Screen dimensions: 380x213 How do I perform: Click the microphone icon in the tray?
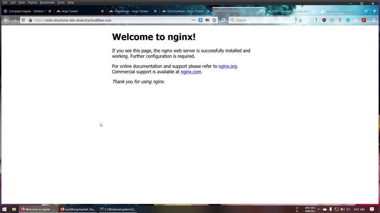[331, 209]
